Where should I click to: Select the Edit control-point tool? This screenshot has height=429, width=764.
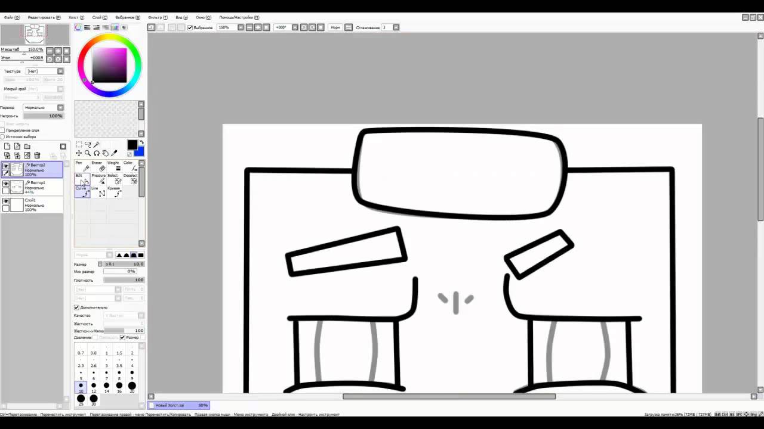tap(82, 179)
